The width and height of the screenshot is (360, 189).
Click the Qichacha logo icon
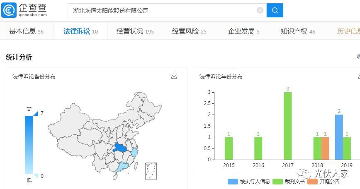(x=9, y=10)
